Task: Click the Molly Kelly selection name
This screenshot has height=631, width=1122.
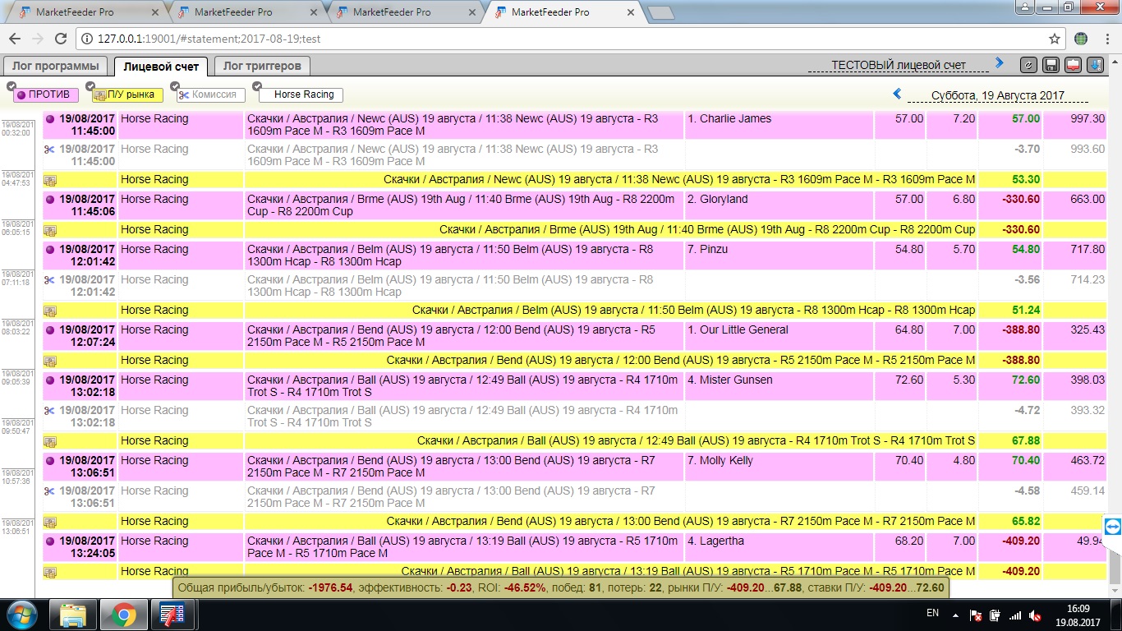Action: click(x=720, y=461)
